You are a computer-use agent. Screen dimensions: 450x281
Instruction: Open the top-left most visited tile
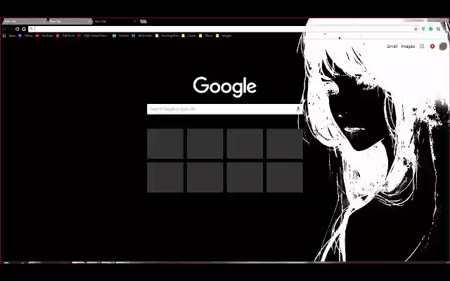coord(165,143)
